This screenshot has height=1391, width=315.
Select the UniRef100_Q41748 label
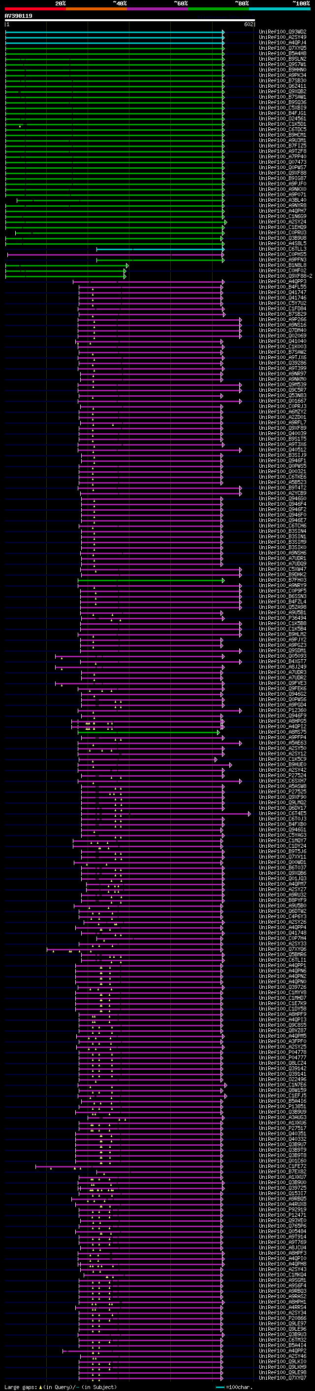coord(283,933)
